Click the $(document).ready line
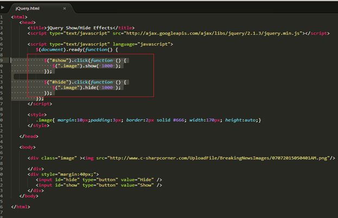This screenshot has width=338, height=218. 77,49
